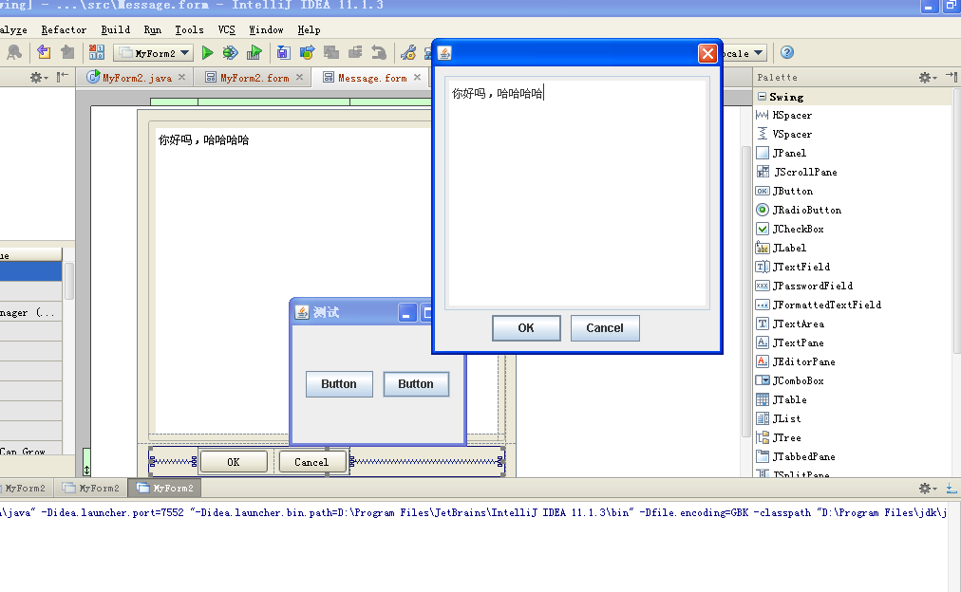This screenshot has height=592, width=961.
Task: Open the Tools menu
Action: [189, 29]
